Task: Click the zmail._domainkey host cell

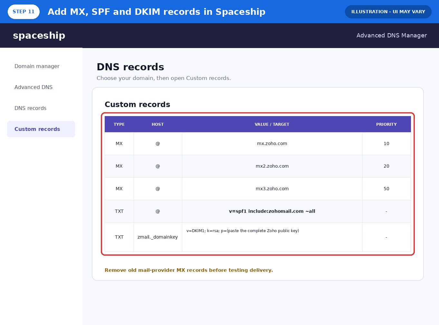Action: (x=158, y=237)
